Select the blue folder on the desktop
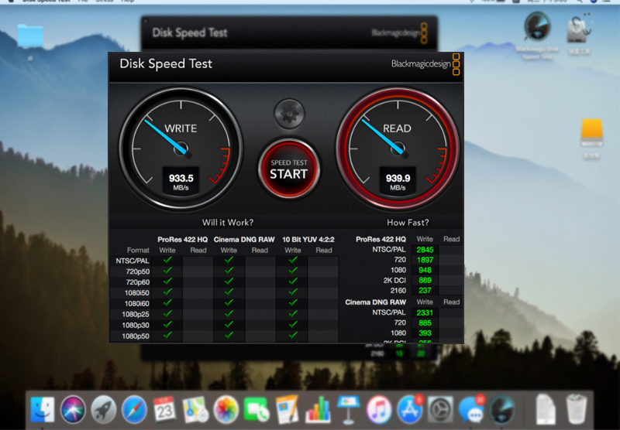 pyautogui.click(x=30, y=36)
